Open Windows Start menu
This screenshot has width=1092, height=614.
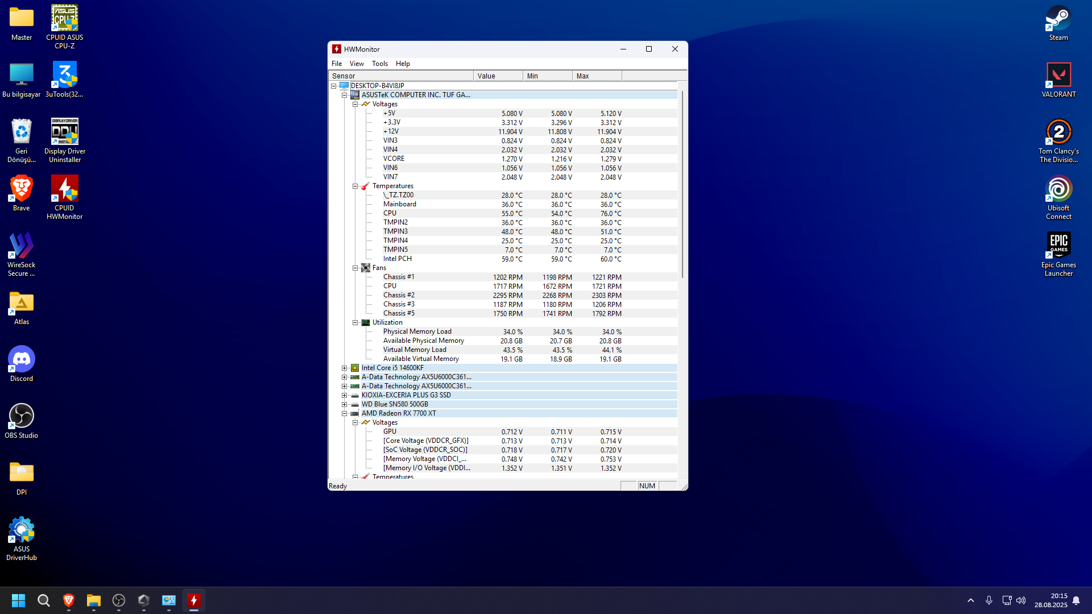point(18,600)
